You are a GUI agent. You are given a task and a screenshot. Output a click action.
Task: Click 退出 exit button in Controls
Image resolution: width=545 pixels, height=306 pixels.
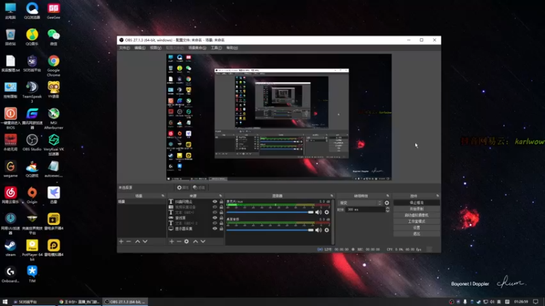tap(416, 234)
